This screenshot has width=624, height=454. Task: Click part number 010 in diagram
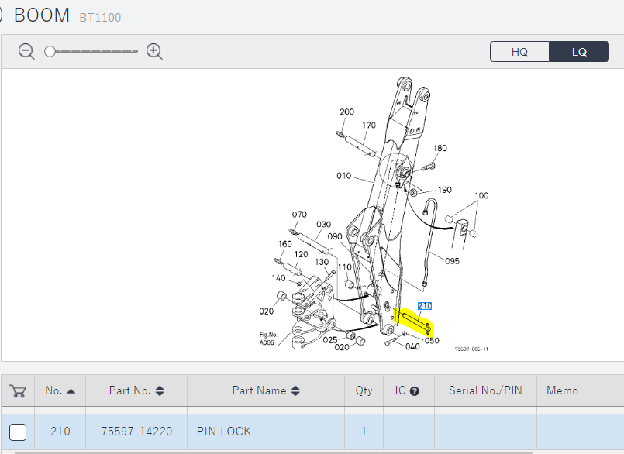(344, 176)
